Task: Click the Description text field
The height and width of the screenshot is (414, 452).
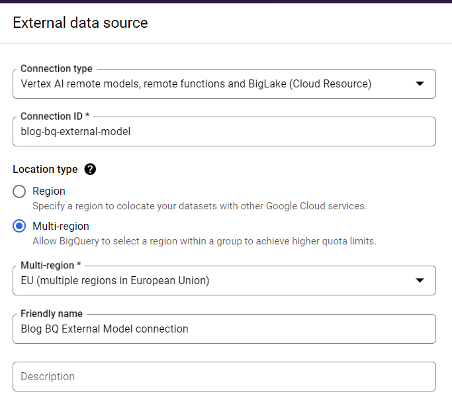Action: 224,376
